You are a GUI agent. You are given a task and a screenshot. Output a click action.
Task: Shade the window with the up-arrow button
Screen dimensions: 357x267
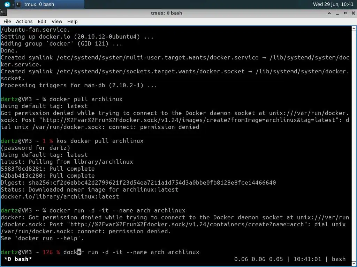click(x=329, y=13)
